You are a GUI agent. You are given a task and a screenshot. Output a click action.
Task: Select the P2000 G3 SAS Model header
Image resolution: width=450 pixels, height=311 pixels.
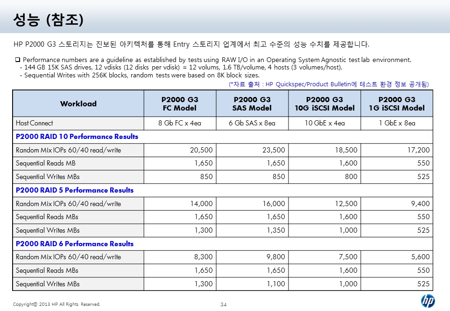tap(252, 104)
